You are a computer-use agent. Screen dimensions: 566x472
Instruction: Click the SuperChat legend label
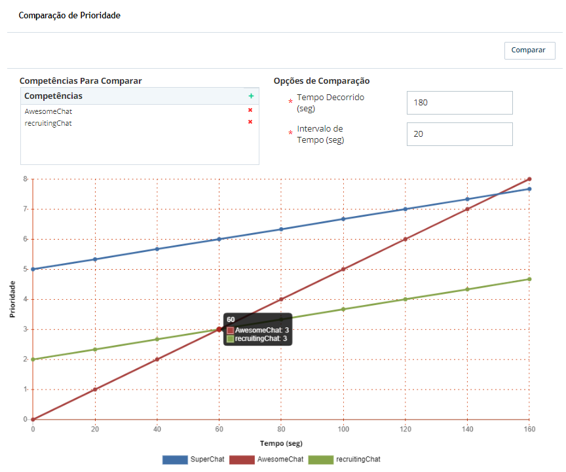[207, 460]
